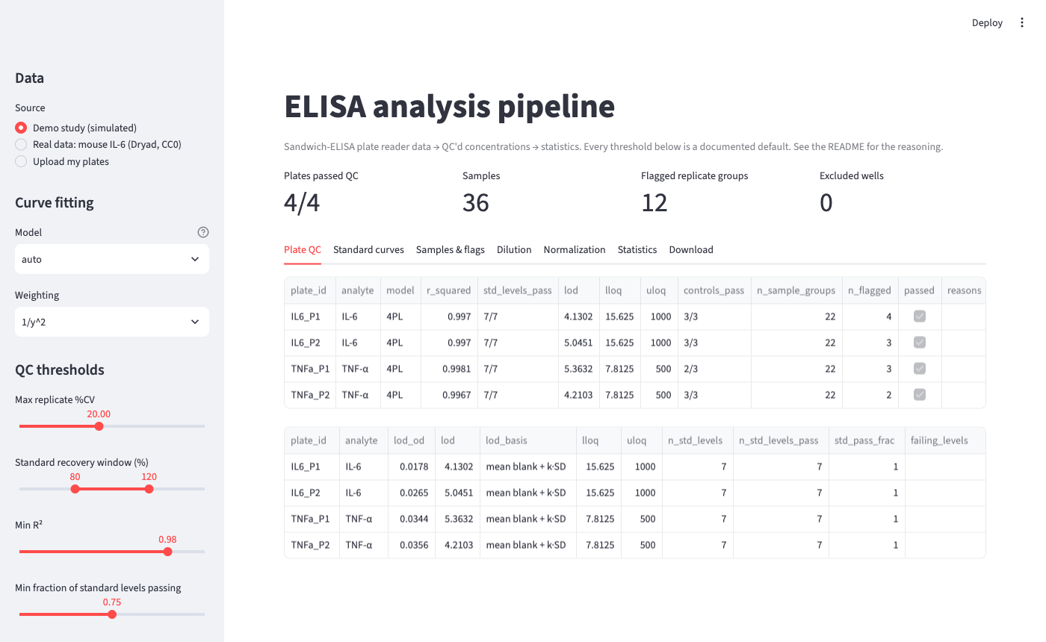Toggle passed checkbox for IL6_P2 row
Viewport: 1046px width, 642px height.
point(920,343)
